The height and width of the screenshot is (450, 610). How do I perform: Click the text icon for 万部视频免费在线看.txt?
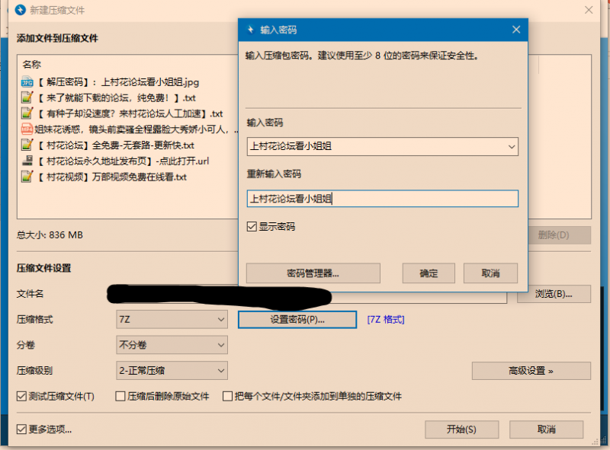(x=27, y=177)
